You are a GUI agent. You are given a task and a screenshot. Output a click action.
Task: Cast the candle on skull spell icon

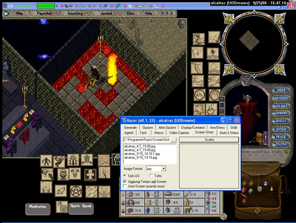[46, 187]
